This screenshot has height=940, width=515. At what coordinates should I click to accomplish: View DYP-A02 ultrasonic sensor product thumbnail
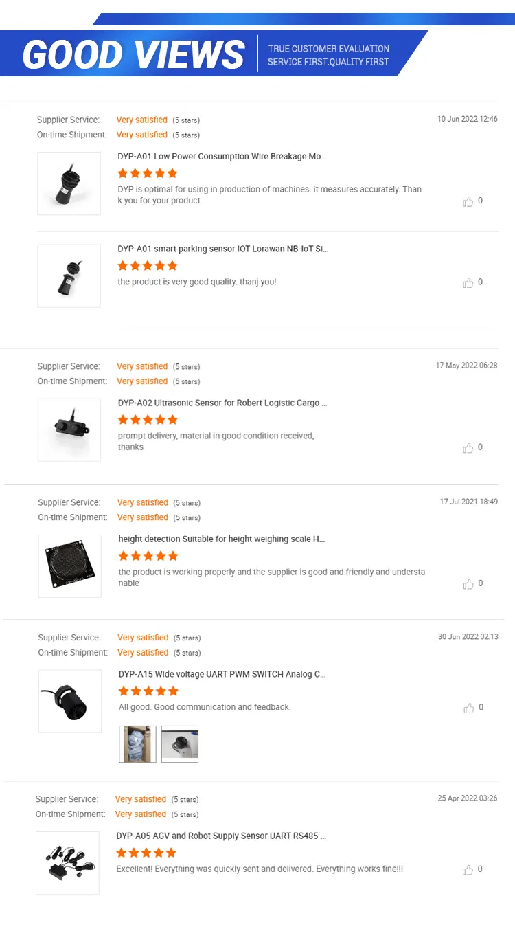(69, 429)
